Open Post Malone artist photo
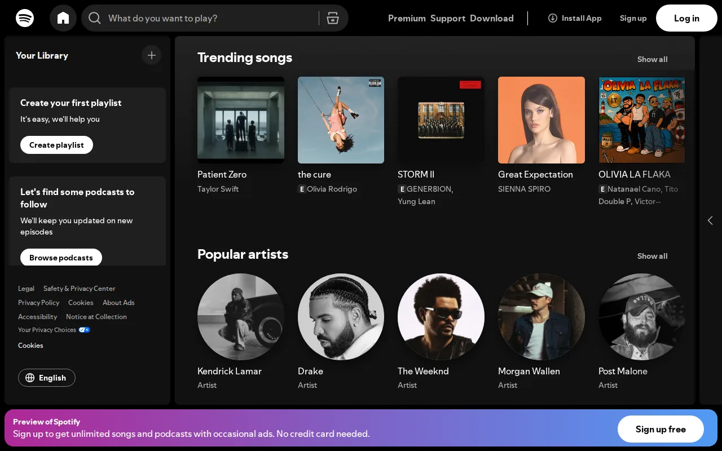 [x=642, y=317]
